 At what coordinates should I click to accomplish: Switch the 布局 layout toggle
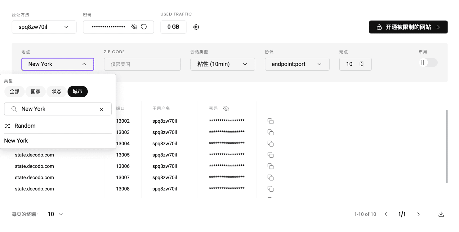(428, 63)
